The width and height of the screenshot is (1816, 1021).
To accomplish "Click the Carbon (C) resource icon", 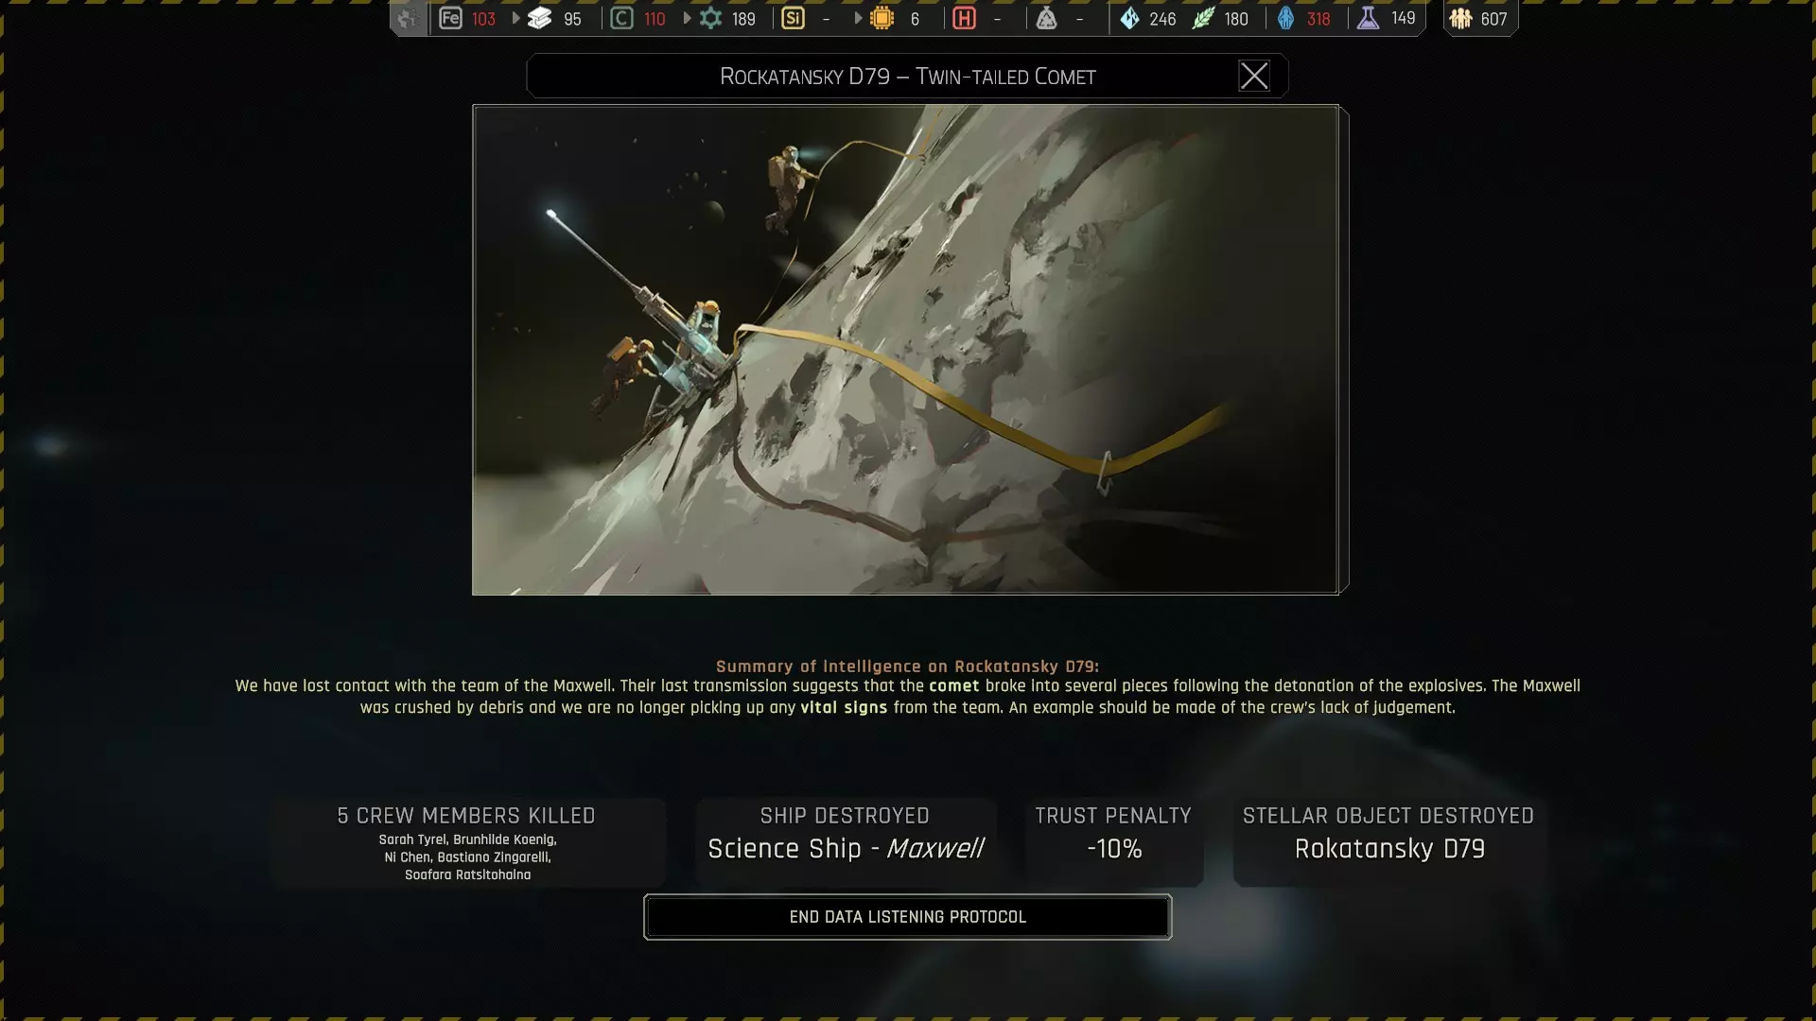I will click(x=621, y=18).
